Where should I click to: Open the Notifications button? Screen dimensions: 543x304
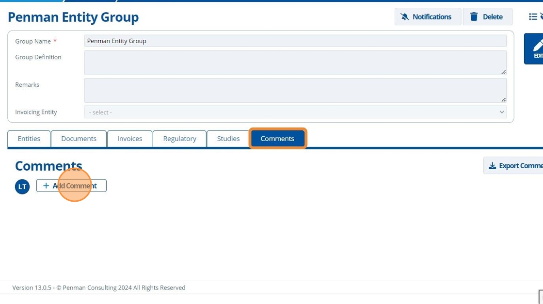[x=428, y=16]
